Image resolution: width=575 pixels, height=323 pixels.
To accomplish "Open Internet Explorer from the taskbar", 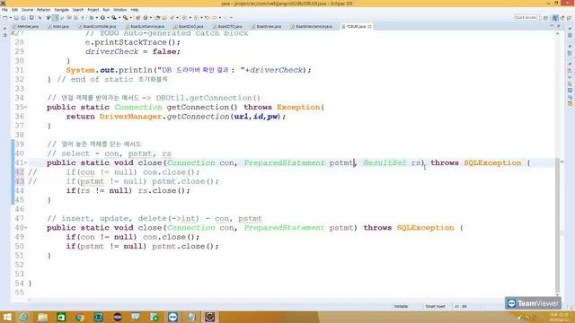I will (x=24, y=317).
